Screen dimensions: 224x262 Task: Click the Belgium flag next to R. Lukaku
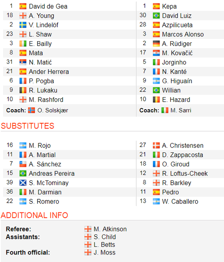click(x=23, y=90)
